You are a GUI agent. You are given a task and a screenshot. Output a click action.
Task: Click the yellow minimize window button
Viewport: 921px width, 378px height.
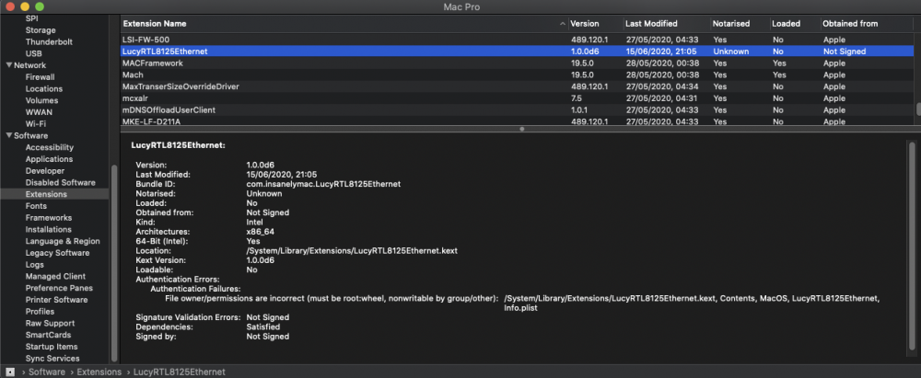25,6
